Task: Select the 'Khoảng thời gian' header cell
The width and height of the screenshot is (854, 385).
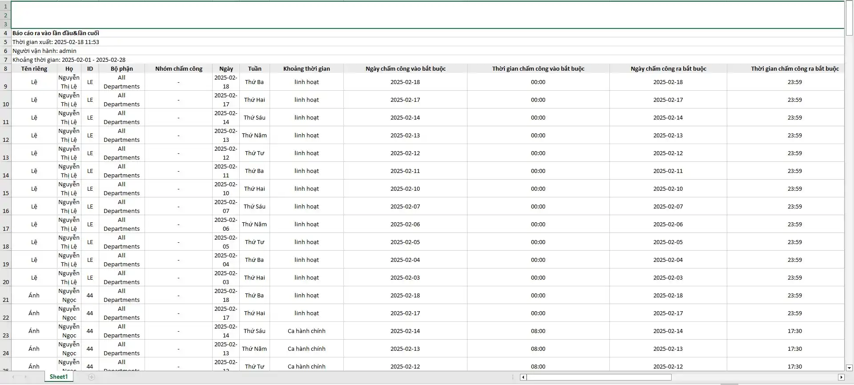Action: click(x=306, y=68)
